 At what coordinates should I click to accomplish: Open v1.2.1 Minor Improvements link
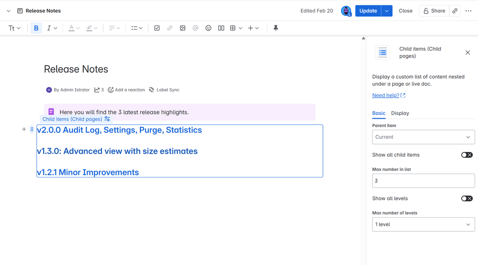click(88, 172)
